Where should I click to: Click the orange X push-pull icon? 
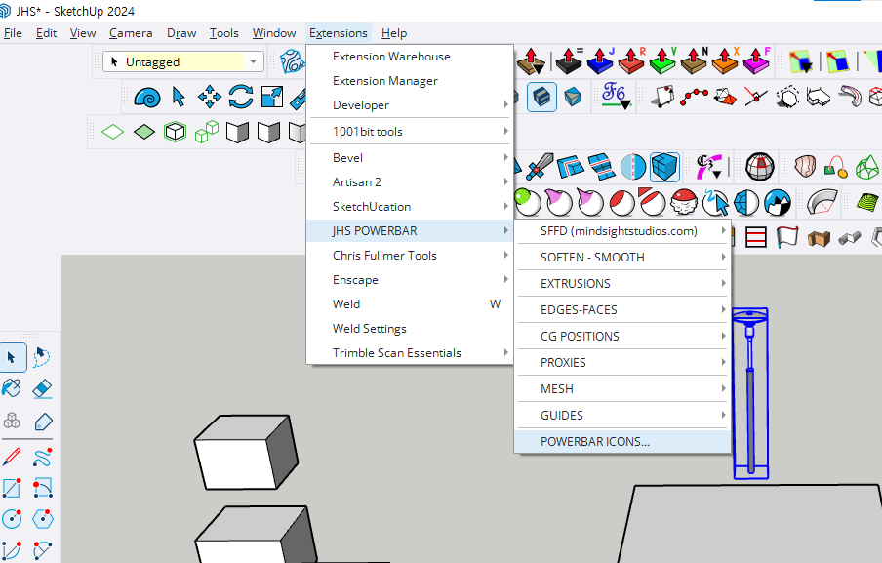point(725,61)
